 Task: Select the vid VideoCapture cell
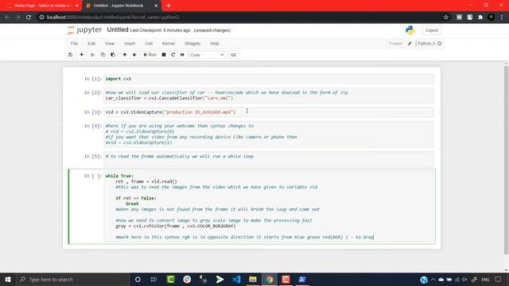point(269,112)
